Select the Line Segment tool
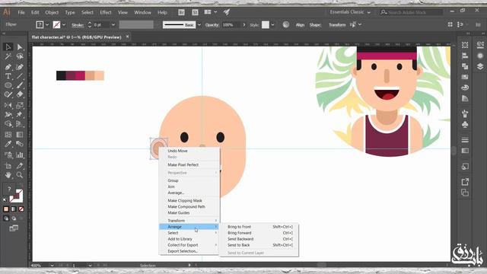The width and height of the screenshot is (487, 274). (20, 76)
